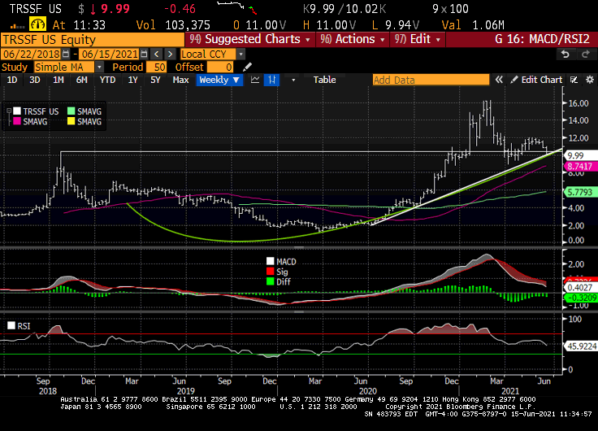The image size is (598, 431).
Task: Click the 8.7417 magenta value label
Action: pyautogui.click(x=580, y=167)
